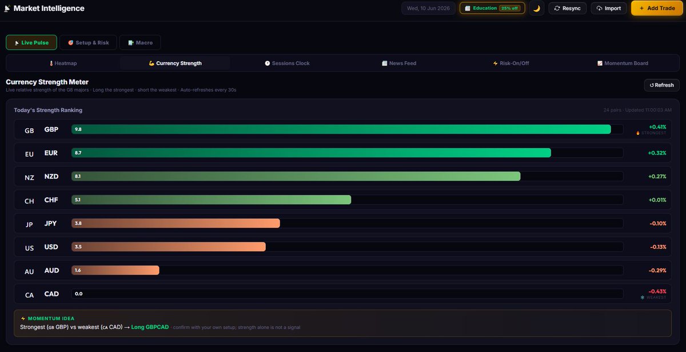Click the cloud upload icon in Import
This screenshot has width=686, height=352.
pyautogui.click(x=599, y=9)
